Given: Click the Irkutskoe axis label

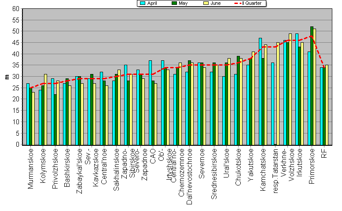Looking at the screenshot, I should [x=300, y=163].
